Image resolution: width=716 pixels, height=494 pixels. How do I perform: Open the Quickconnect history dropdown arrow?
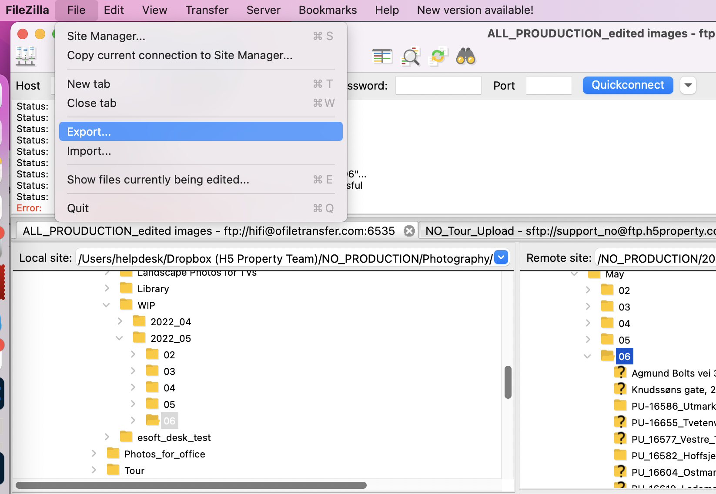(688, 85)
